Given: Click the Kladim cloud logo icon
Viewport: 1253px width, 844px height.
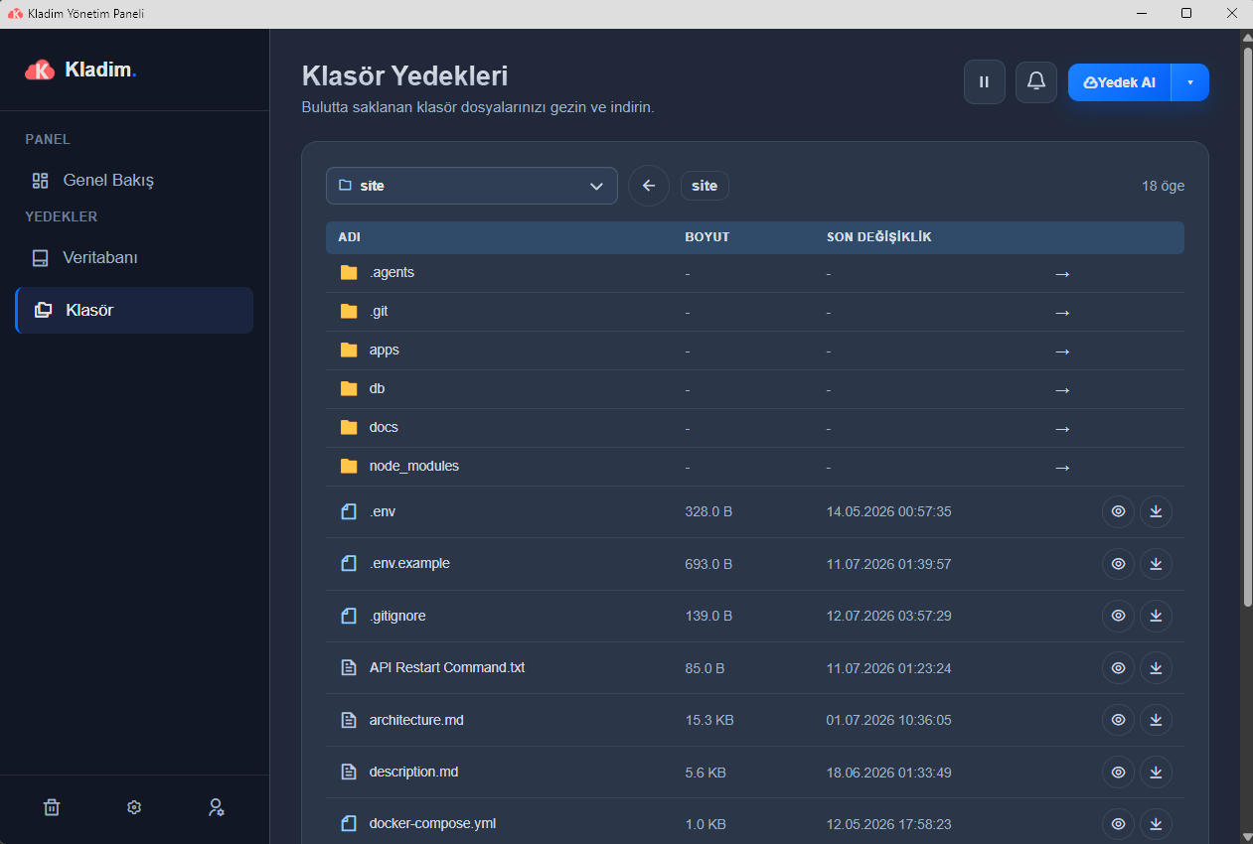Looking at the screenshot, I should pyautogui.click(x=40, y=70).
